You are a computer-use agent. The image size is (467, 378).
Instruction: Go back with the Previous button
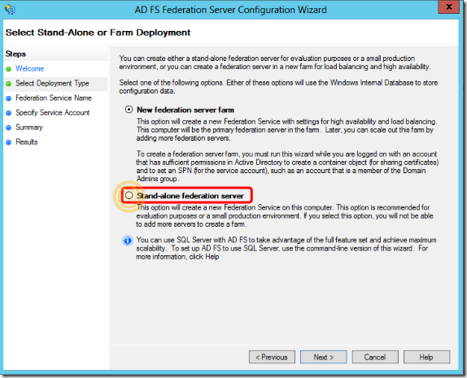coord(272,357)
